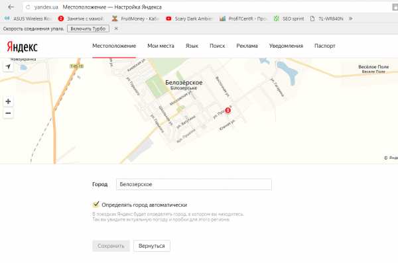This screenshot has height=263, width=398.
Task: Open the Занятие с мамой bookmark
Action: tap(81, 19)
